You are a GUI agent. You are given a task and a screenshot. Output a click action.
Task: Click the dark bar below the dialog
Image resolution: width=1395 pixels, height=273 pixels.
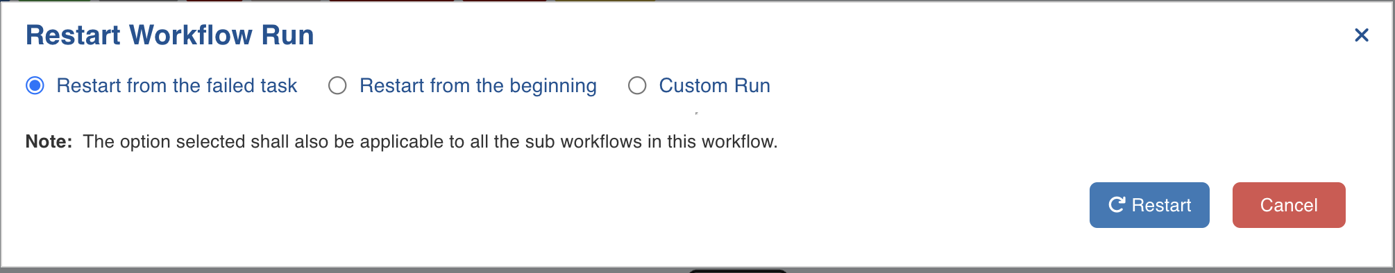(738, 271)
